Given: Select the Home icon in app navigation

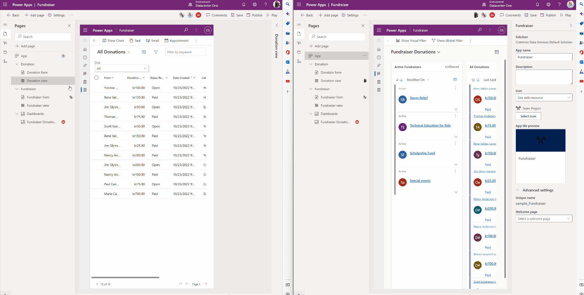Looking at the screenshot, I should click(85, 49).
